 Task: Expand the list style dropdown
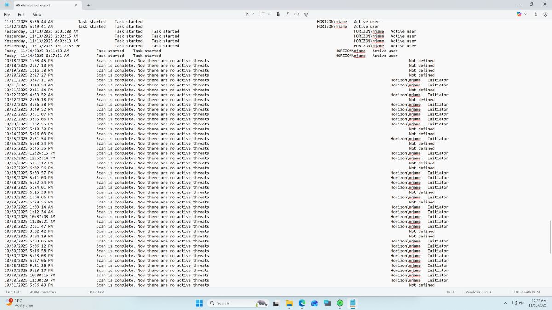pos(265,14)
